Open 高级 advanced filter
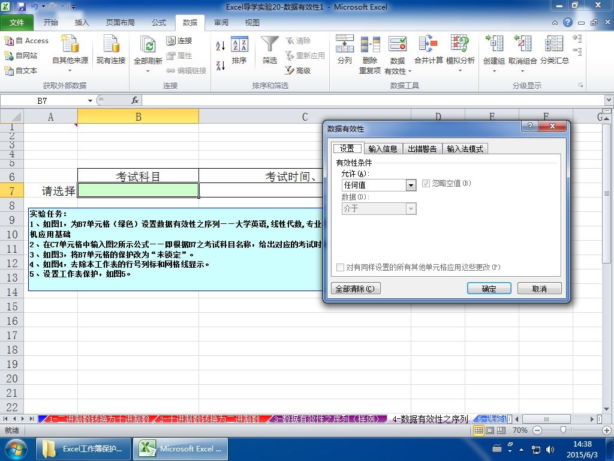 (x=298, y=70)
